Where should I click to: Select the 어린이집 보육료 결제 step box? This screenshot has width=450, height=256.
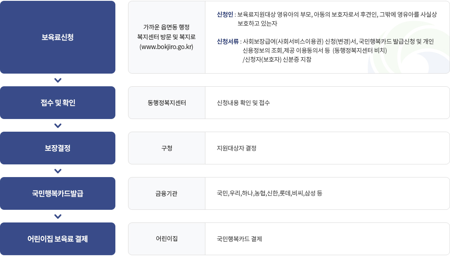58,239
